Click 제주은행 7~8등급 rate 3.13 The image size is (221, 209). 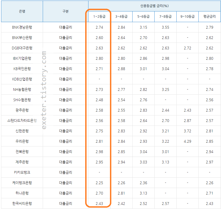(165, 162)
